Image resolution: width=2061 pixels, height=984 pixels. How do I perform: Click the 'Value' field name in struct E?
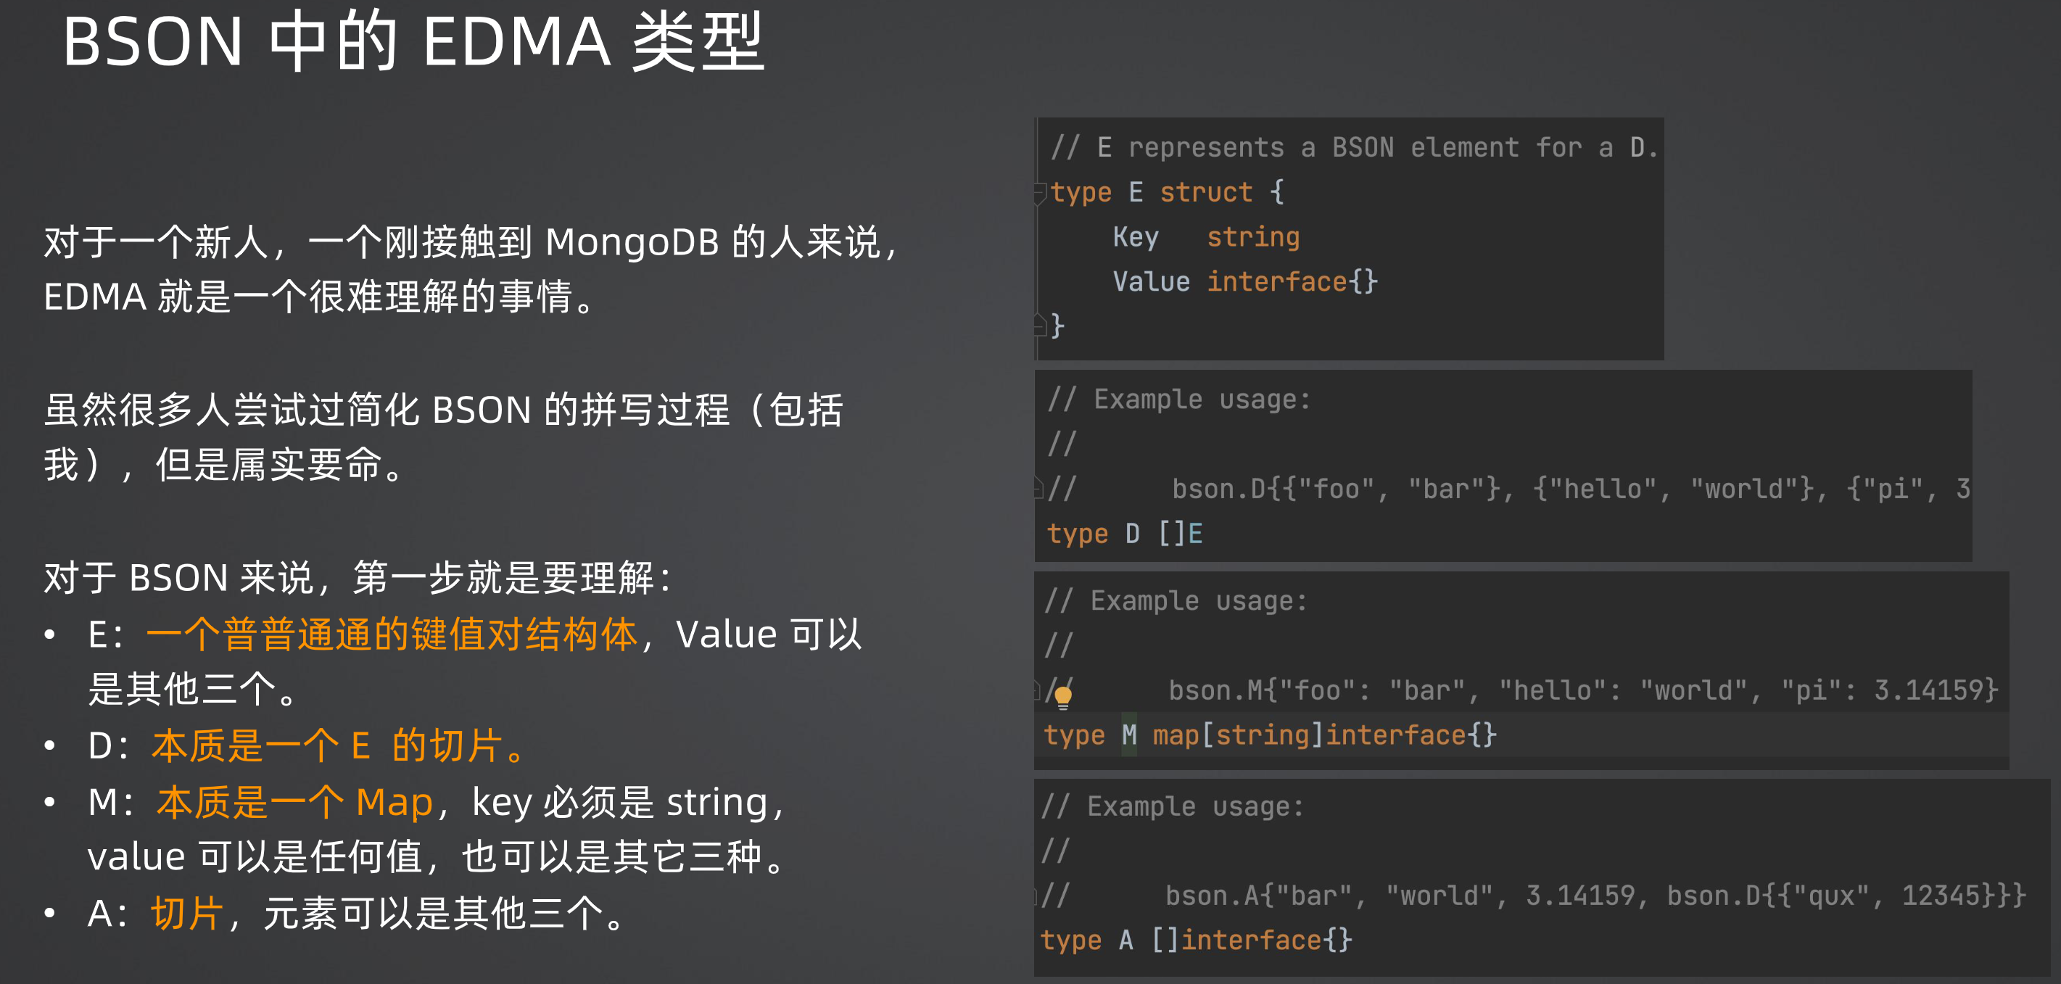(x=1152, y=281)
